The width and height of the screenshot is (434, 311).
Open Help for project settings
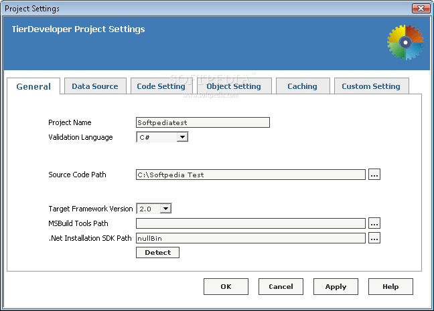(x=390, y=287)
